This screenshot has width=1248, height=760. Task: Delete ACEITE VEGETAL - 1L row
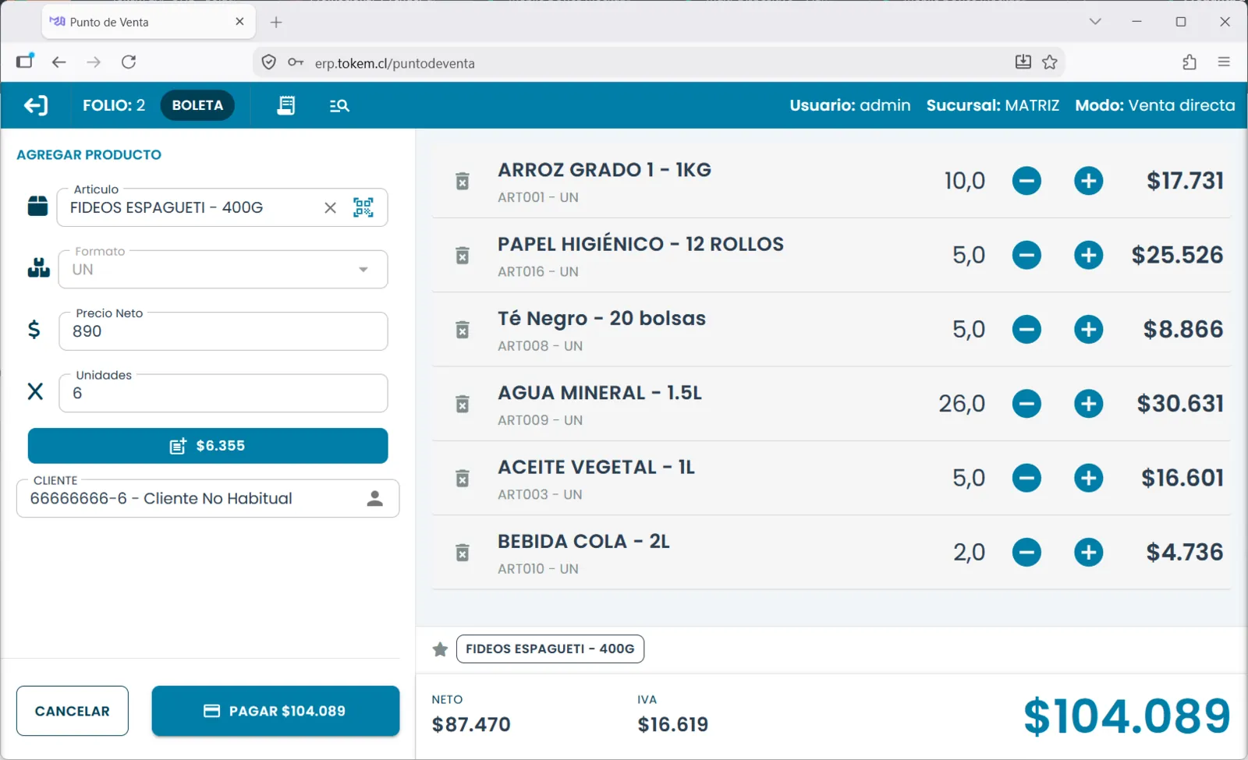tap(463, 478)
